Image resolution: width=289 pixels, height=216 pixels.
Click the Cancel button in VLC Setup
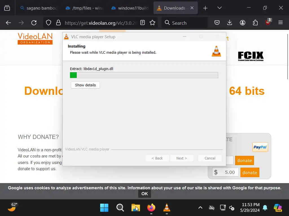[210, 158]
